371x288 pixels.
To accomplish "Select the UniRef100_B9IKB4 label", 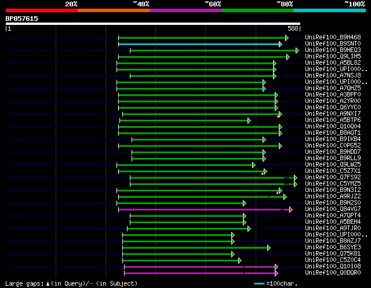I will [333, 139].
